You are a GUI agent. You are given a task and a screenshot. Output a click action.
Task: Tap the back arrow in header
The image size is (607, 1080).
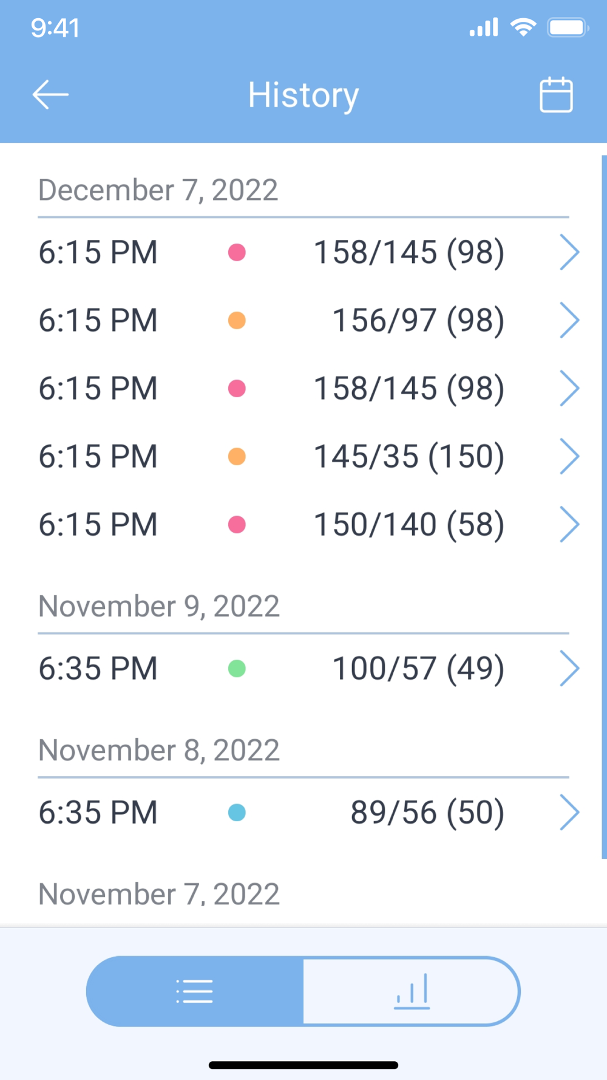click(50, 95)
